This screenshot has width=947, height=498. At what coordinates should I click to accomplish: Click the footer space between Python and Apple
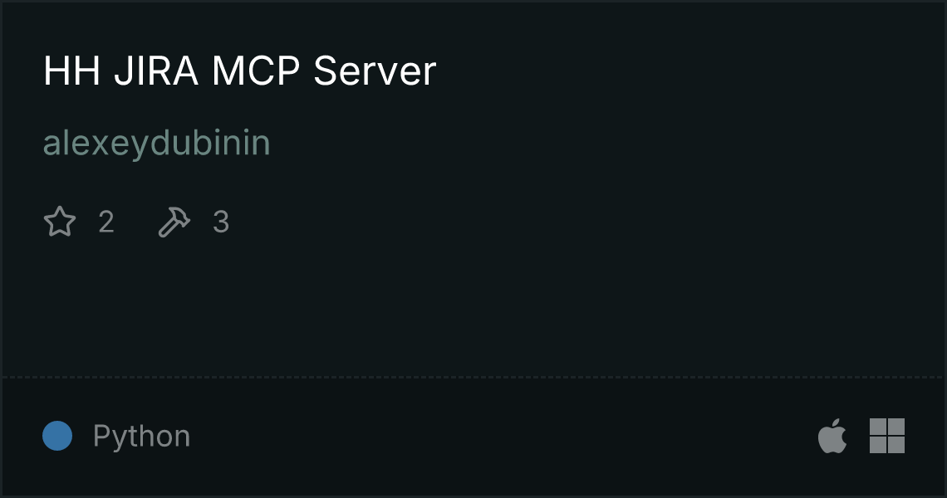click(504, 436)
